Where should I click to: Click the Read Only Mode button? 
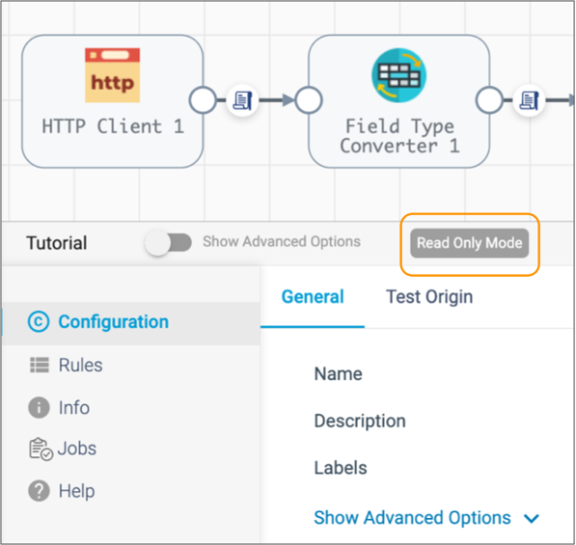(470, 243)
